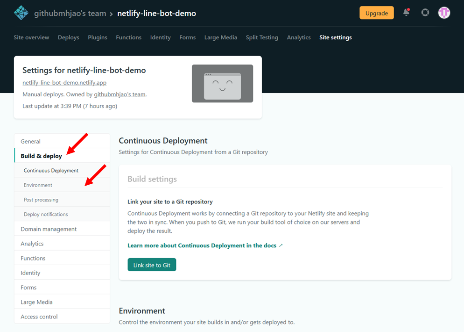
Task: Go to githubmhjao's team breadcrumb
Action: click(70, 14)
